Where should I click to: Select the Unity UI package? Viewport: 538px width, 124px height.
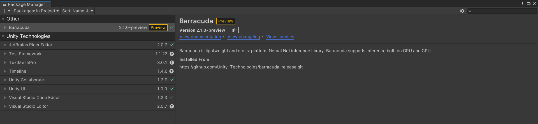click(17, 89)
